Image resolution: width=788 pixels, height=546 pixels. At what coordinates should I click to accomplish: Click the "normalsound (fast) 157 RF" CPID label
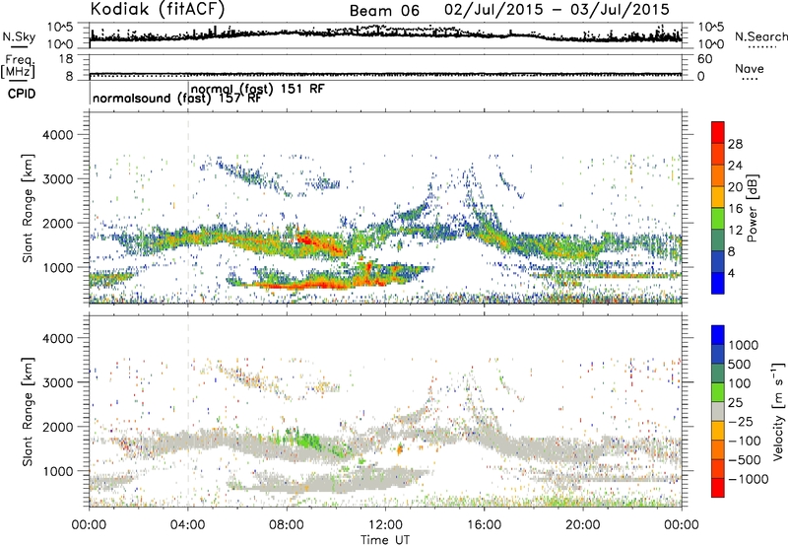pos(177,99)
